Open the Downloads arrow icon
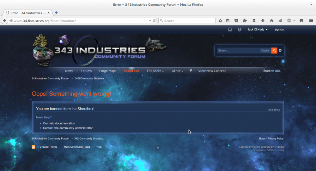This screenshot has height=171, width=316. click(x=263, y=20)
